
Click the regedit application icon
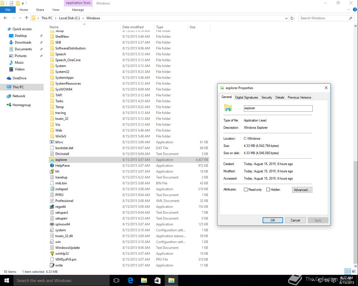point(52,207)
